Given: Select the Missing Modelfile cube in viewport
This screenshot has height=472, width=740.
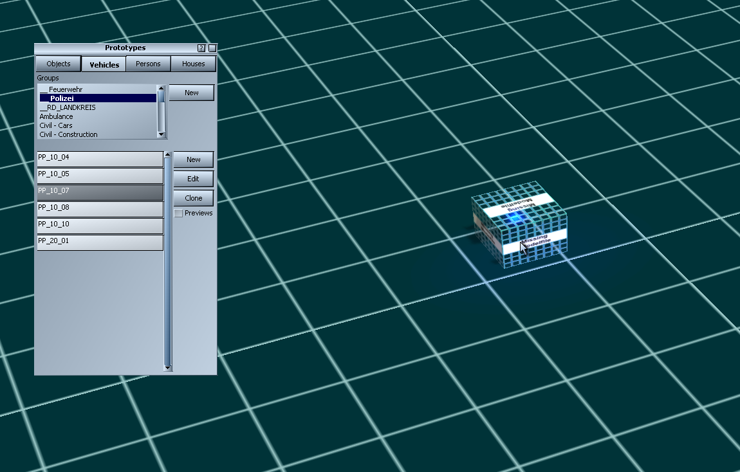Looking at the screenshot, I should pos(519,225).
